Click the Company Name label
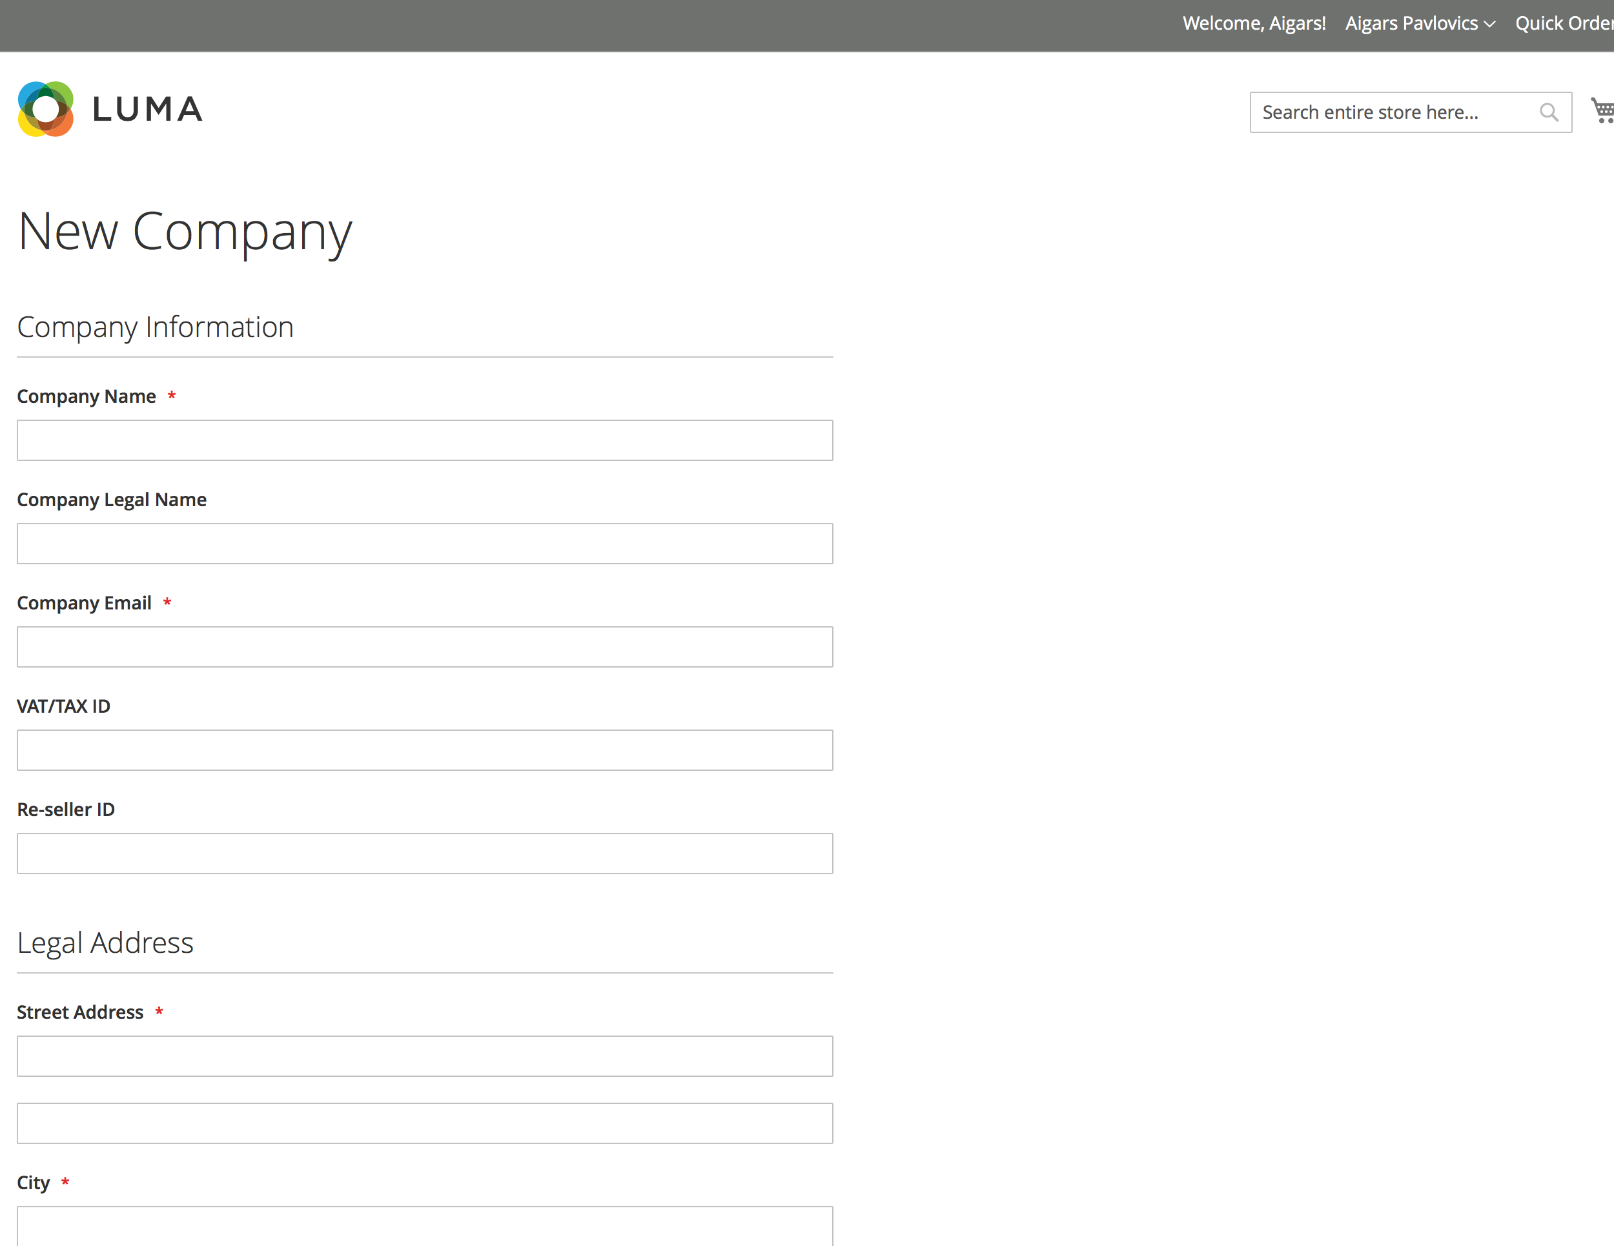 click(x=87, y=397)
